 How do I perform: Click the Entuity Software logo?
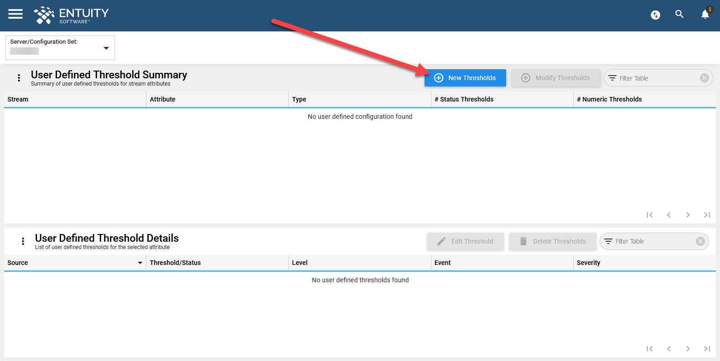[71, 15]
